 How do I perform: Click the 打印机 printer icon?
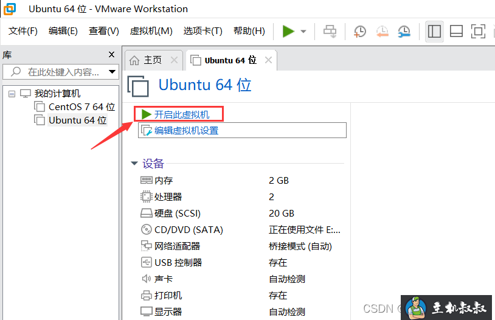click(x=146, y=295)
